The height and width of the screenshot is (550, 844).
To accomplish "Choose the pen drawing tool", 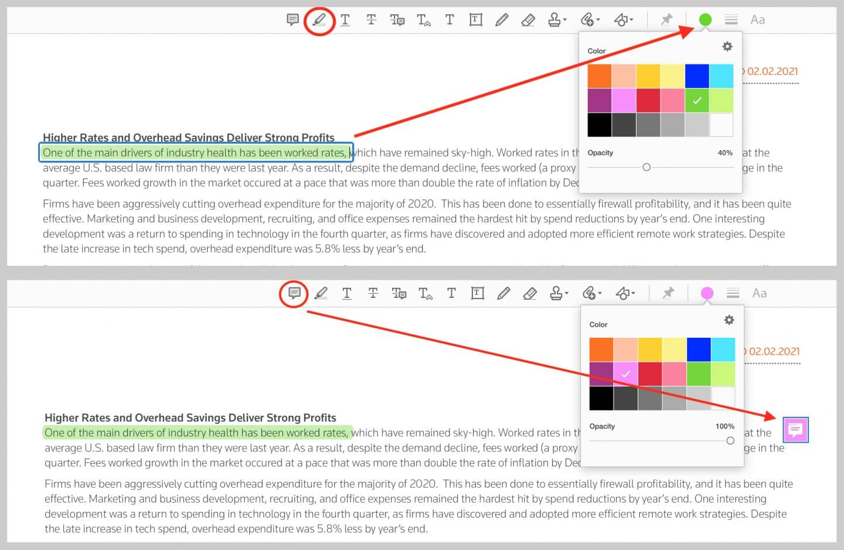I will click(502, 19).
